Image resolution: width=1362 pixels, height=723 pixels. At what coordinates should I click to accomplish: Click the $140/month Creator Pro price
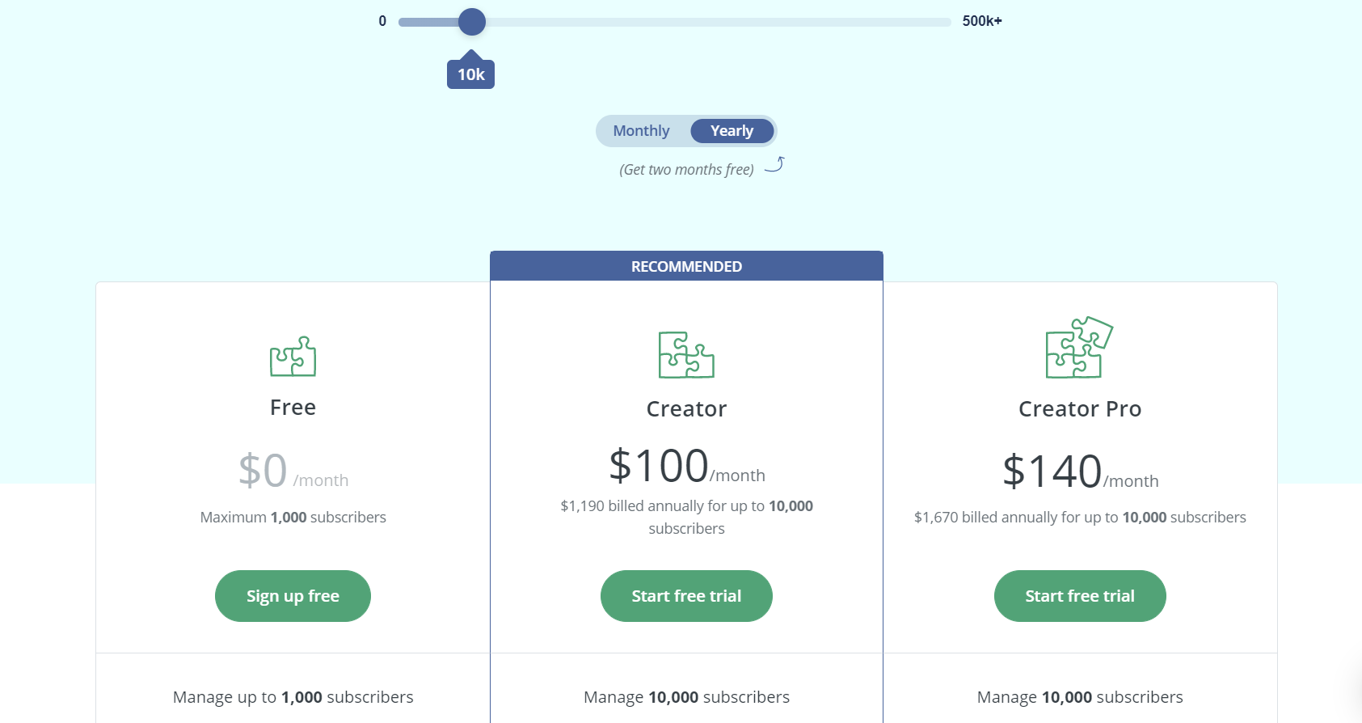click(x=1080, y=472)
